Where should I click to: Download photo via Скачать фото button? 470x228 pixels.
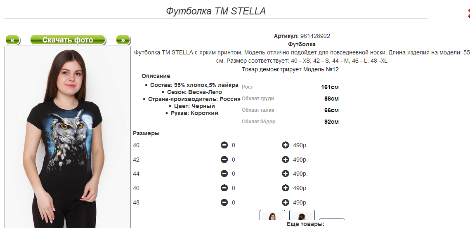pyautogui.click(x=68, y=40)
